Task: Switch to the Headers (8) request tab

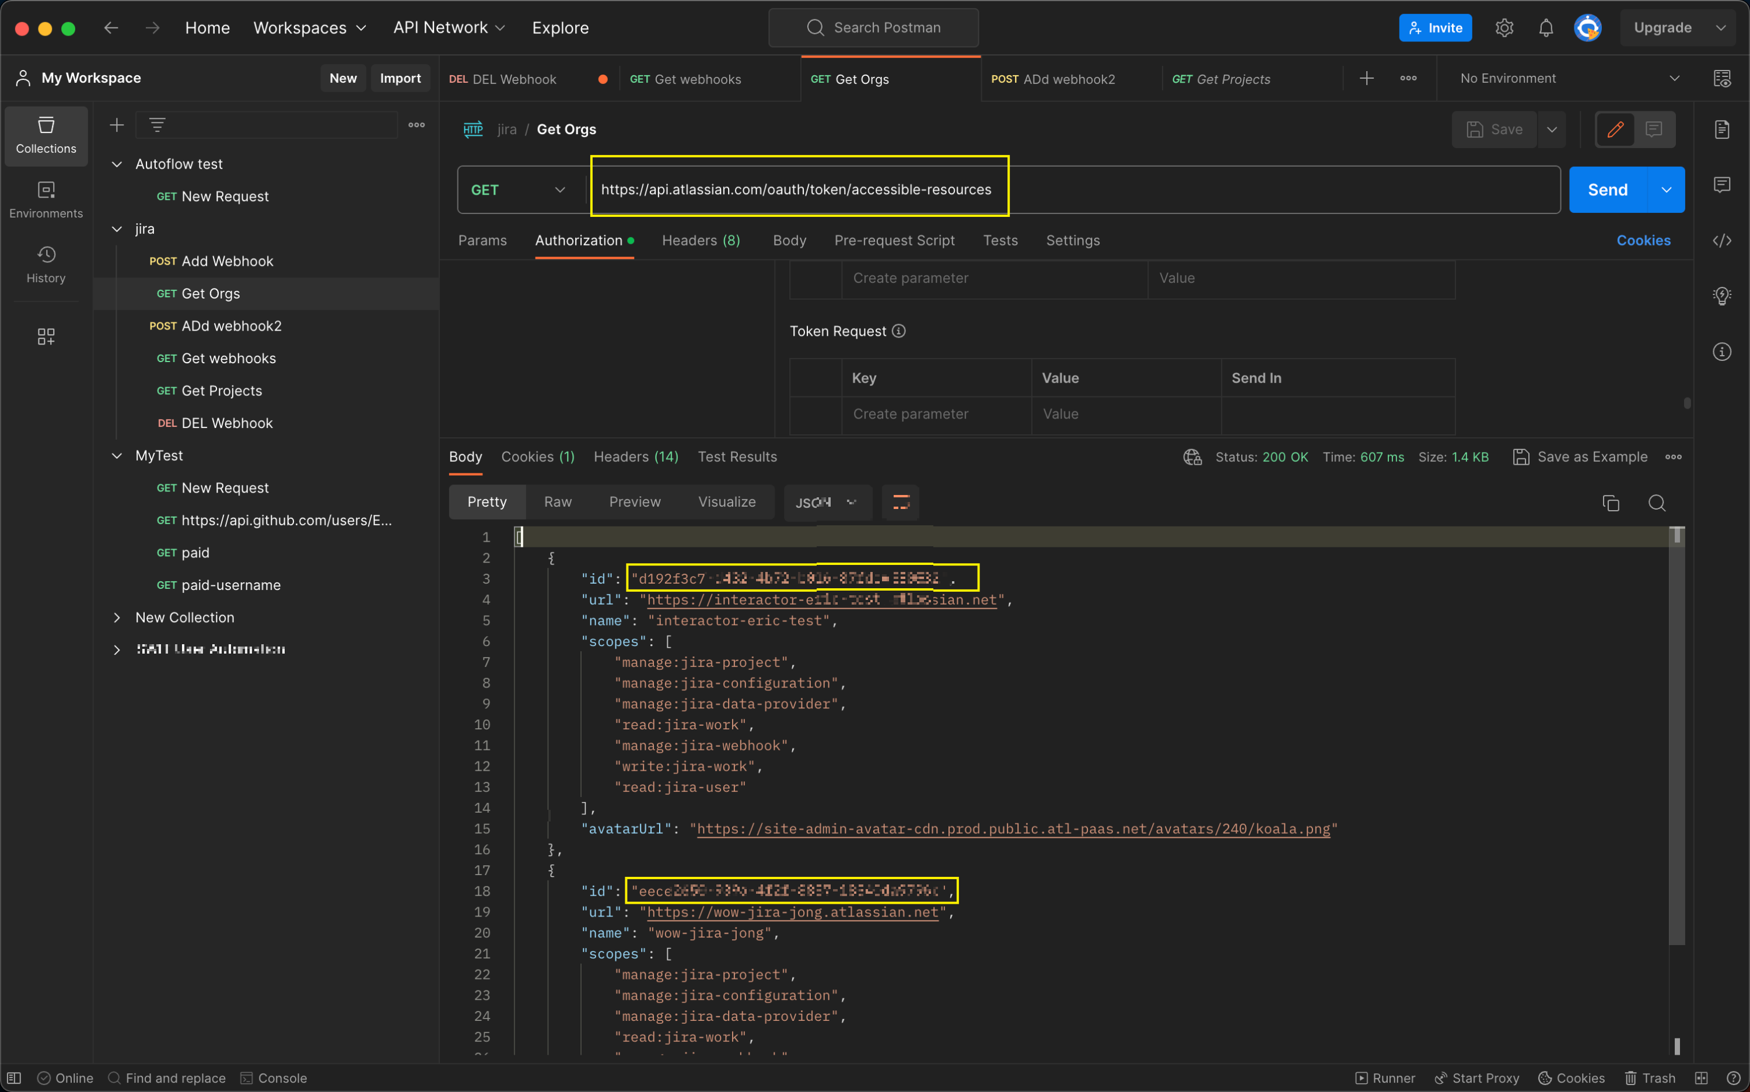Action: [700, 241]
